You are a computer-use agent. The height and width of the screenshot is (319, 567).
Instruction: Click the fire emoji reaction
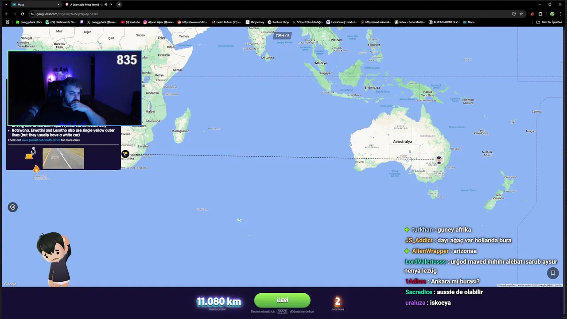point(36,169)
